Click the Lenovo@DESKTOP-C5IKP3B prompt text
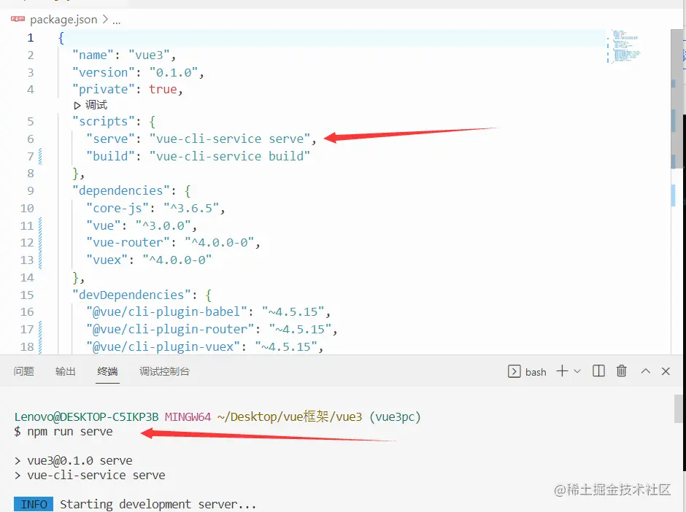 click(x=86, y=416)
